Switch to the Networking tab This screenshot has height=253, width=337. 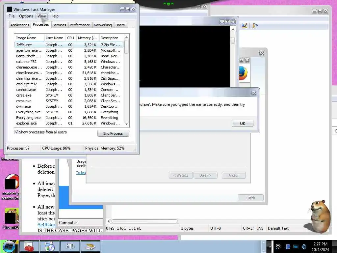click(x=103, y=25)
